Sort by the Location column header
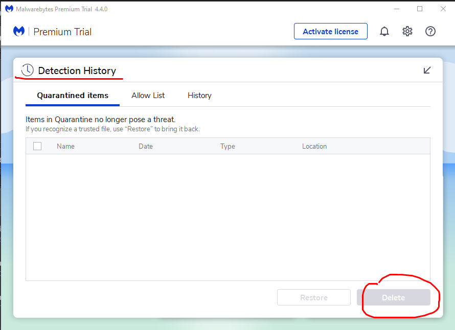Screen dimensions: 455x330 (314, 147)
